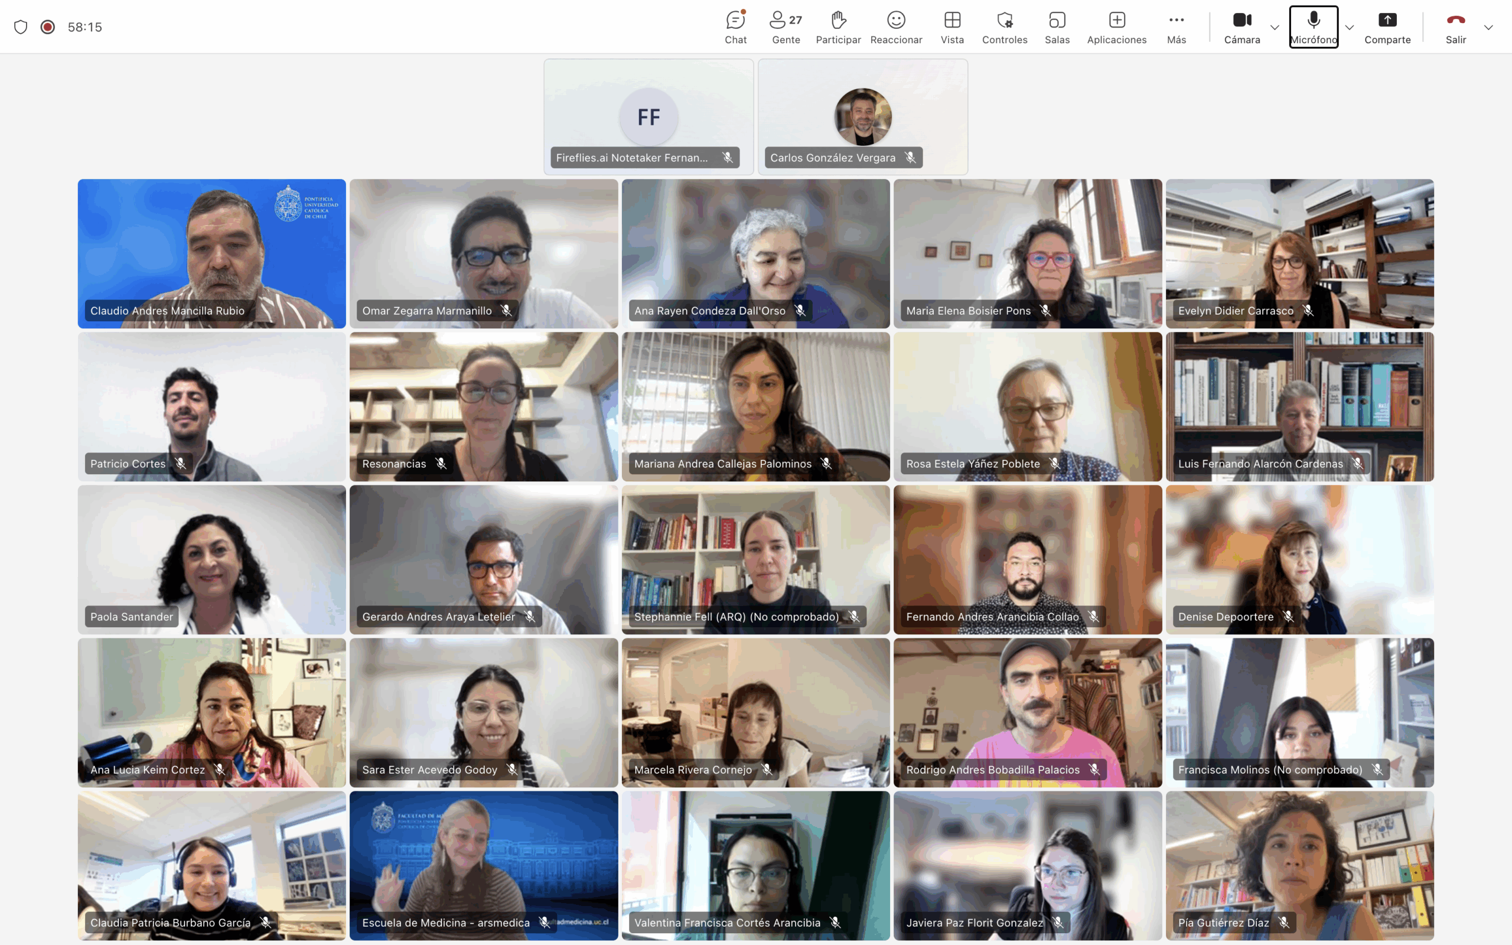Viewport: 1512px width, 945px height.
Task: Open the Vista layout options
Action: tap(952, 27)
